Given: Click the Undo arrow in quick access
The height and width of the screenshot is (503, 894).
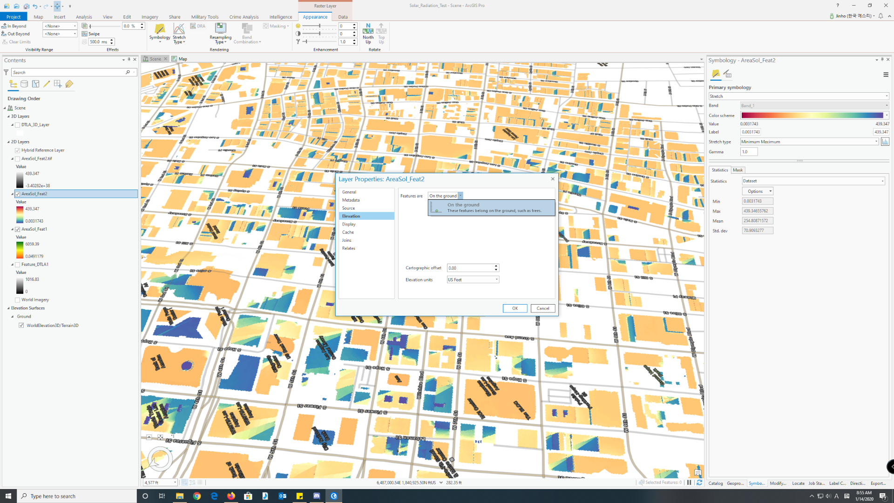Looking at the screenshot, I should tap(35, 6).
